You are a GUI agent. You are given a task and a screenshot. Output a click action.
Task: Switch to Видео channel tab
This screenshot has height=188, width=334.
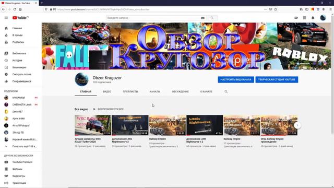click(x=107, y=92)
